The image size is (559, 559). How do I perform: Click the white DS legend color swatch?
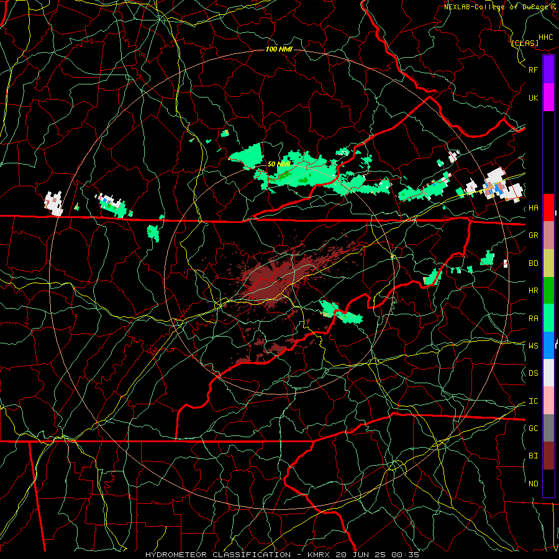coord(548,373)
